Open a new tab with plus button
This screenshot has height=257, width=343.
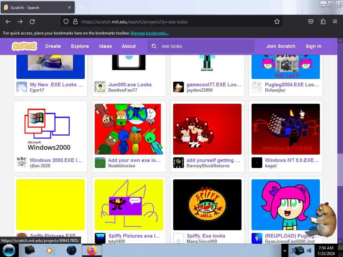[82, 7]
